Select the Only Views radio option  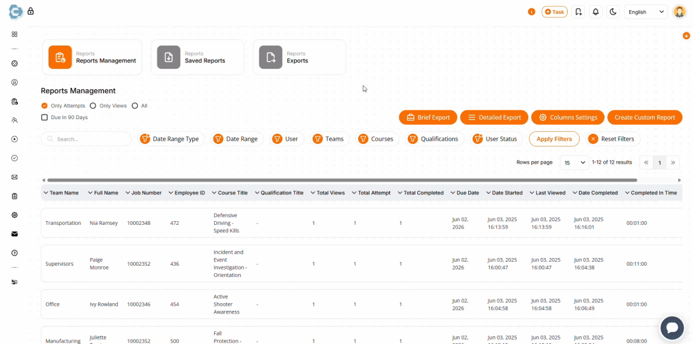tap(93, 106)
